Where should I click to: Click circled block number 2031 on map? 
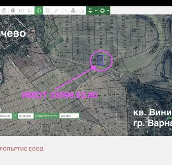pyautogui.click(x=88, y=129)
